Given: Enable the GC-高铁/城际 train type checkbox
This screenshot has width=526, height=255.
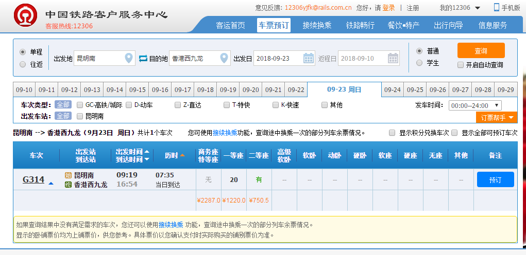Looking at the screenshot, I should pyautogui.click(x=80, y=105).
